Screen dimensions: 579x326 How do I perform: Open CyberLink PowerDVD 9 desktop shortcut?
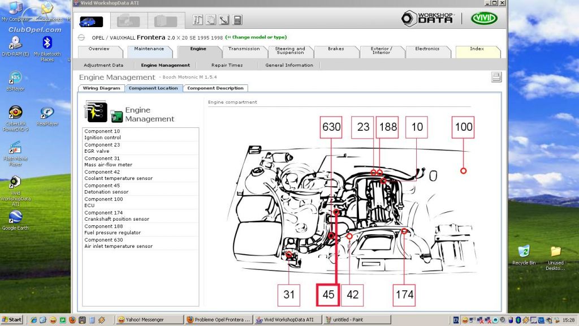[15, 118]
